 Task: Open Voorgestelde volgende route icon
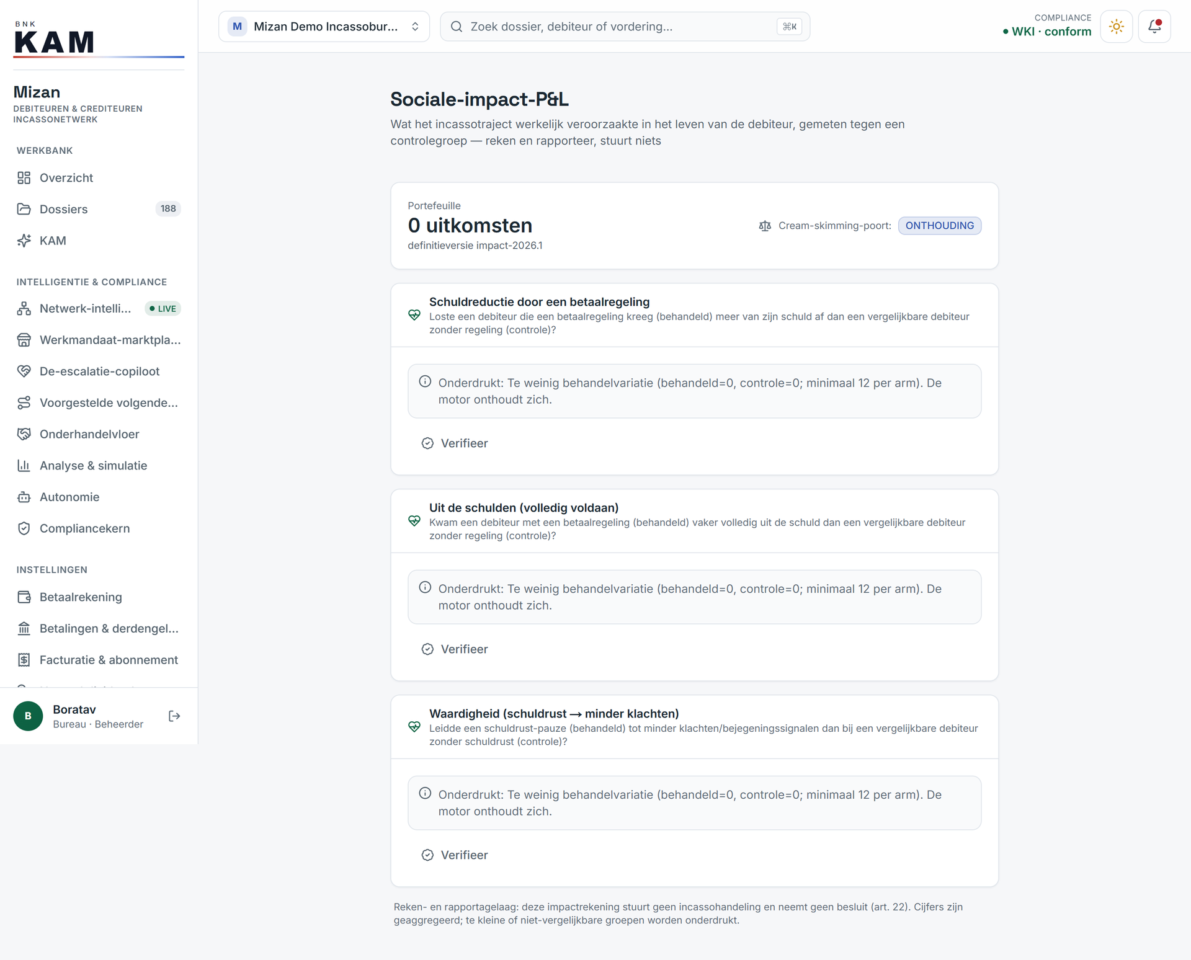pyautogui.click(x=24, y=403)
